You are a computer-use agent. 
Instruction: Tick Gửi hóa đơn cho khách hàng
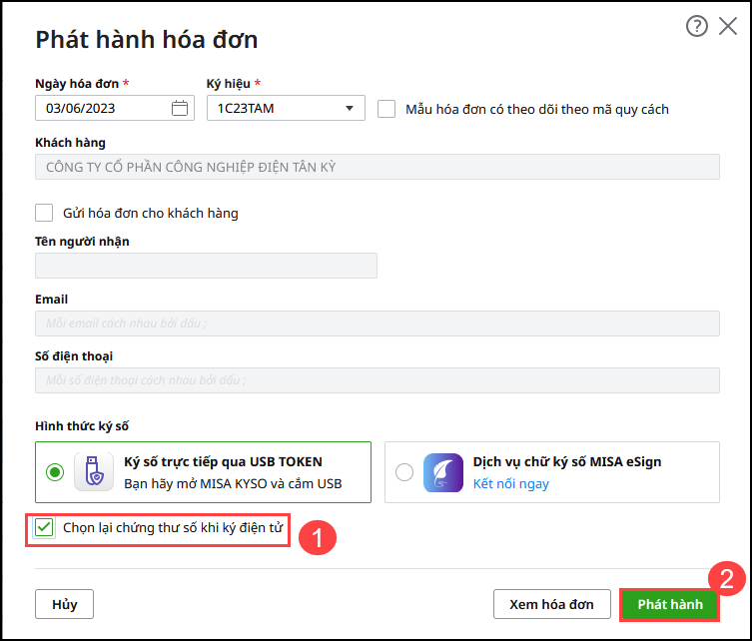click(44, 213)
